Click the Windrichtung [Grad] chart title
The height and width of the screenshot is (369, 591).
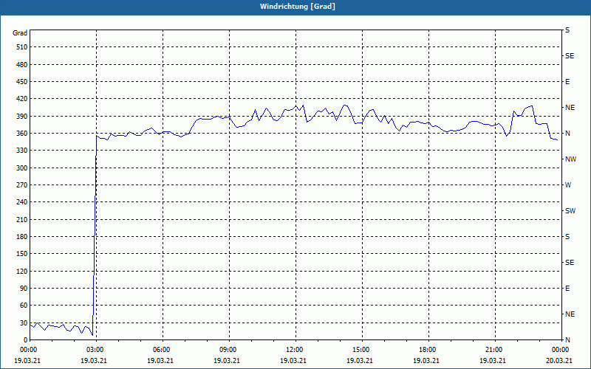pos(298,7)
